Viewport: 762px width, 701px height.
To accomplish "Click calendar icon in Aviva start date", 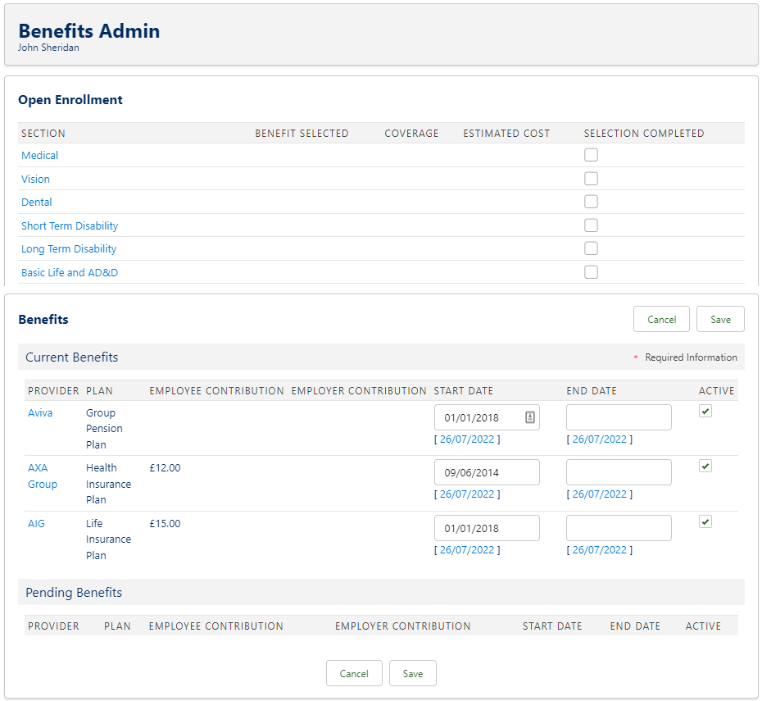I will [x=530, y=417].
